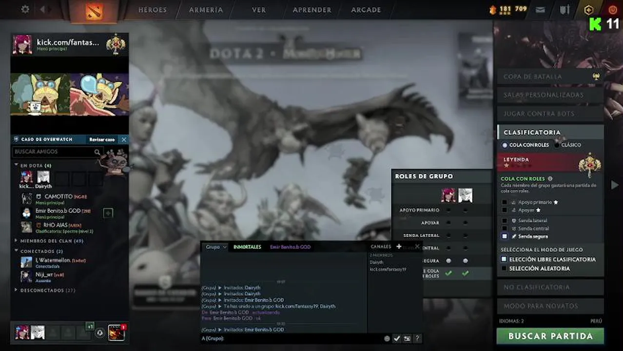Select the Clásico radio option

(x=557, y=145)
